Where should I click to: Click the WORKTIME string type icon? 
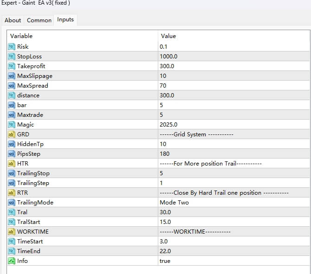[x=12, y=231]
